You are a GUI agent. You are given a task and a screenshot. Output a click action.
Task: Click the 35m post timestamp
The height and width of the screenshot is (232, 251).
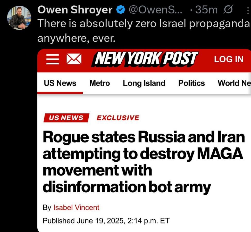206,10
